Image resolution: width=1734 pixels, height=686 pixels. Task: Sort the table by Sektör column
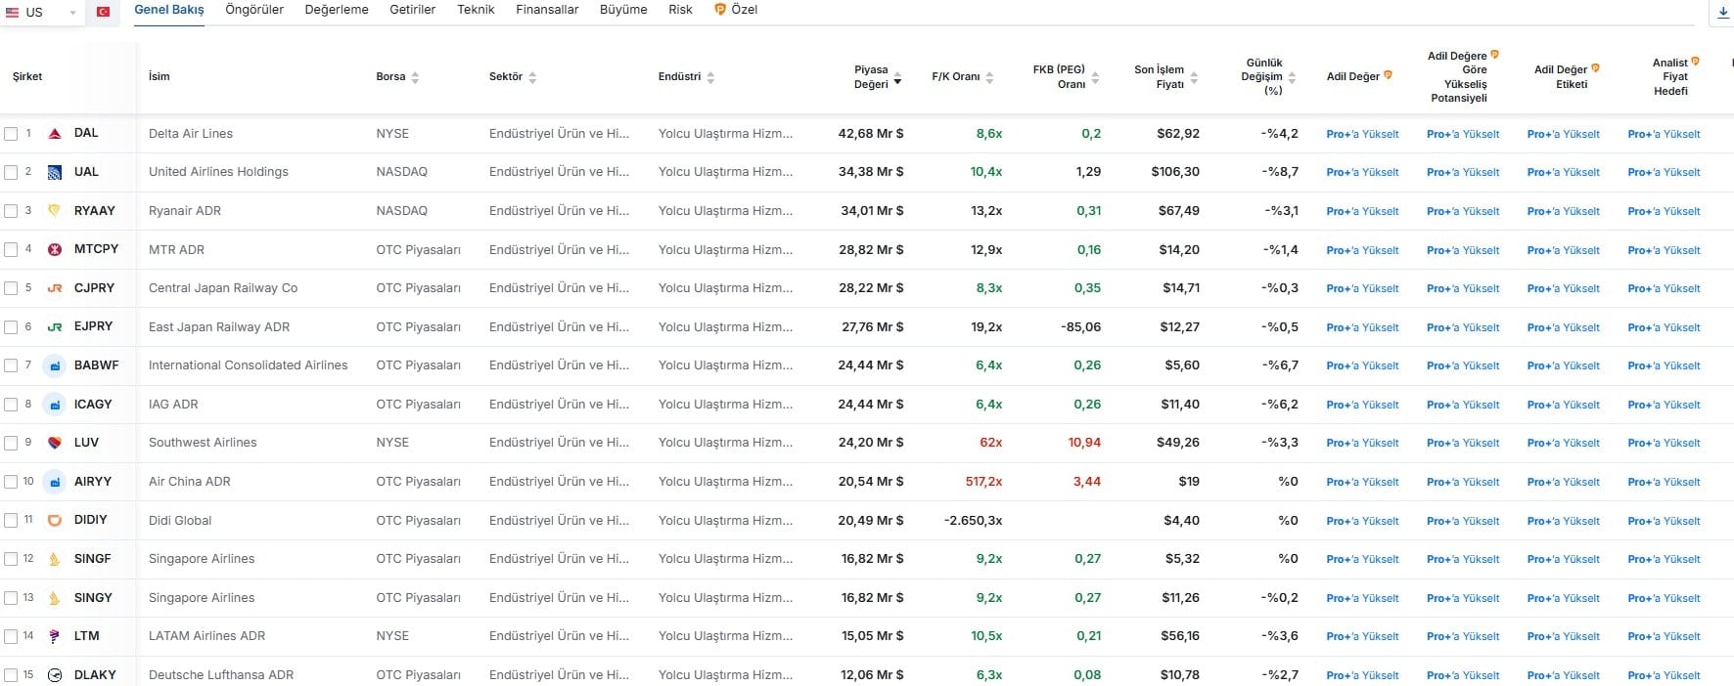coord(531,77)
